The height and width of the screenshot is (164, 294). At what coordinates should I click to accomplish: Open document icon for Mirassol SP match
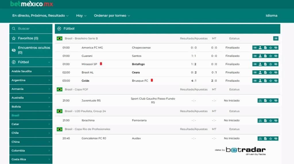265,64
